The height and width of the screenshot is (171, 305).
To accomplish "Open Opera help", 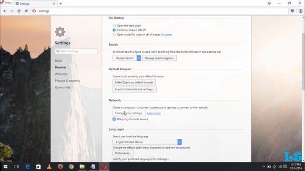I will (62, 87).
